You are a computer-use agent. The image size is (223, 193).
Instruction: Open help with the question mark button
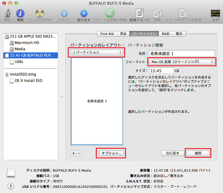click(x=11, y=186)
